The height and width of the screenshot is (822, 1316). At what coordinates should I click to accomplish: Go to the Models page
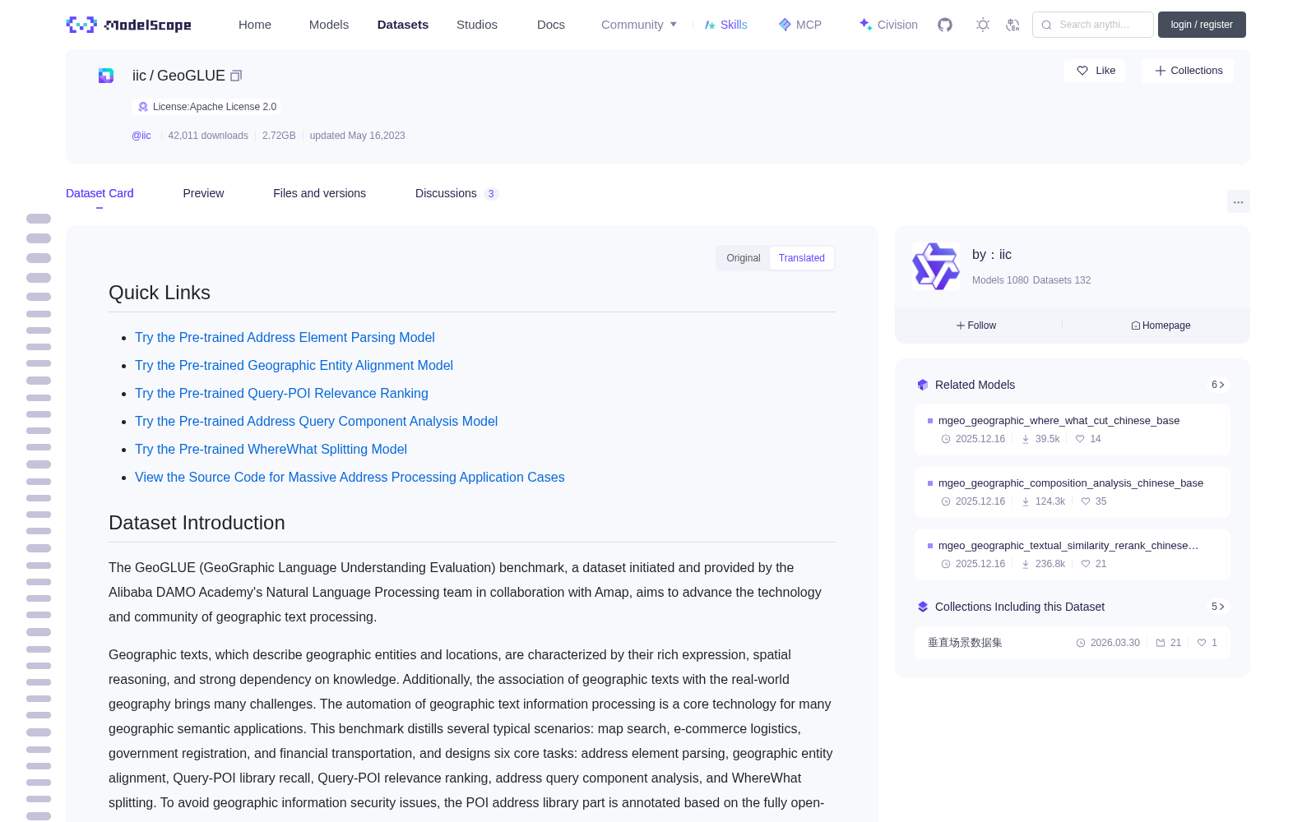coord(329,25)
